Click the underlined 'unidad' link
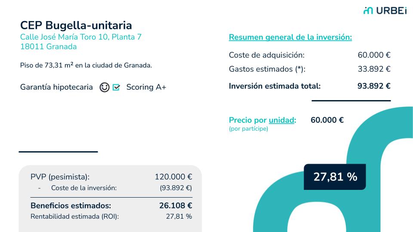Screen dimensions: 413x232 281,120
